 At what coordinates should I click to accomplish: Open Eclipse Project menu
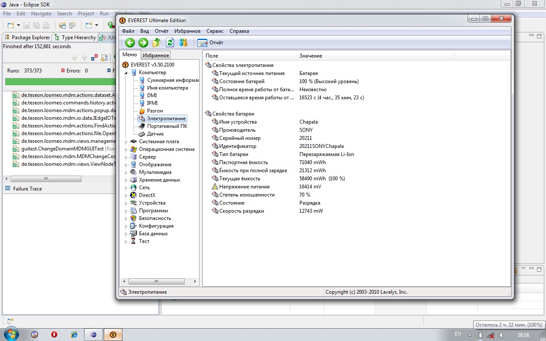coord(86,14)
